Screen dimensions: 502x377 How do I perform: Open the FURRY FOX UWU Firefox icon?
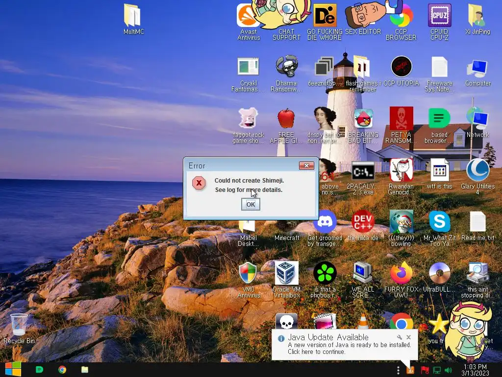coord(401,280)
